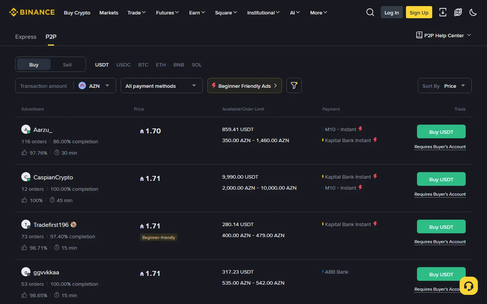Expand the P2P Help Center dropdown
487x304 pixels.
[x=444, y=35]
